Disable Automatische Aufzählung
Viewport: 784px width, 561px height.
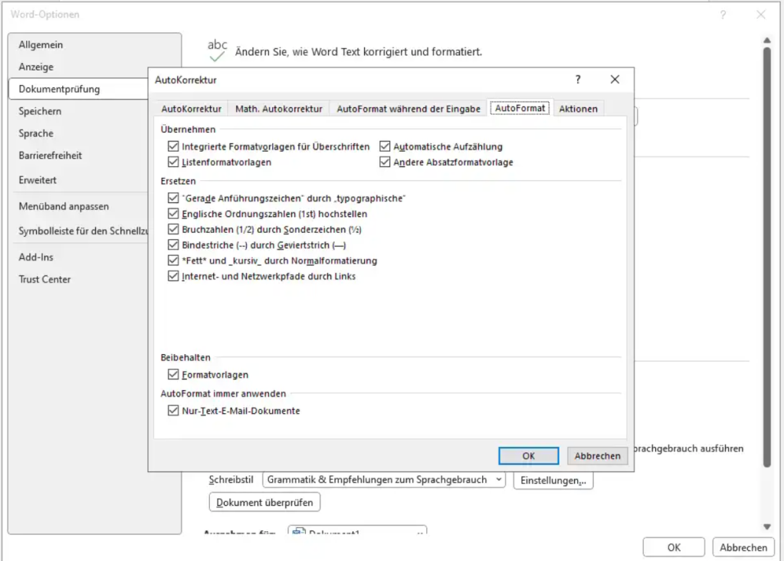click(384, 146)
